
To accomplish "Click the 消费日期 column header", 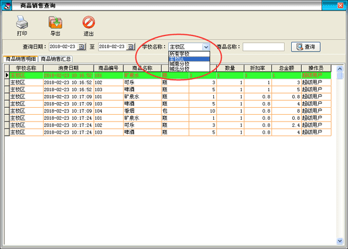I will [68, 68].
